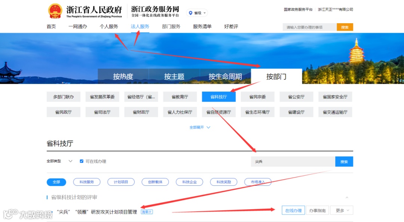The image size is (404, 222).
Task: Open 好差评 in the navigation
Action: coord(231,27)
